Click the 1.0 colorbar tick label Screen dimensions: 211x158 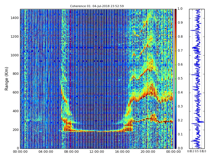coord(180,9)
